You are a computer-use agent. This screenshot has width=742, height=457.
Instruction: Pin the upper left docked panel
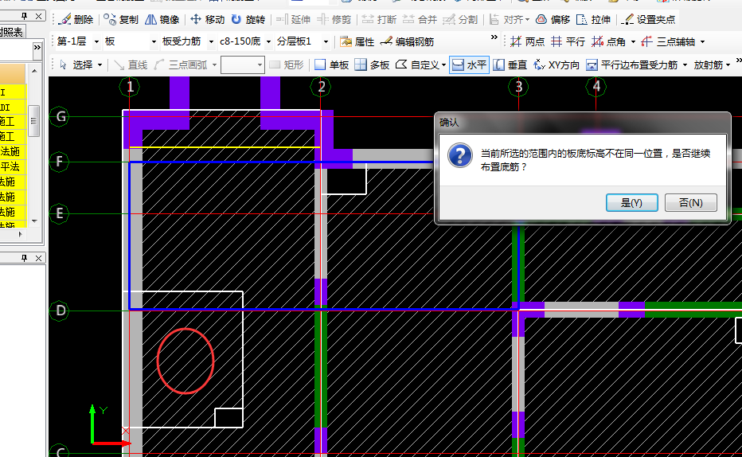25,16
